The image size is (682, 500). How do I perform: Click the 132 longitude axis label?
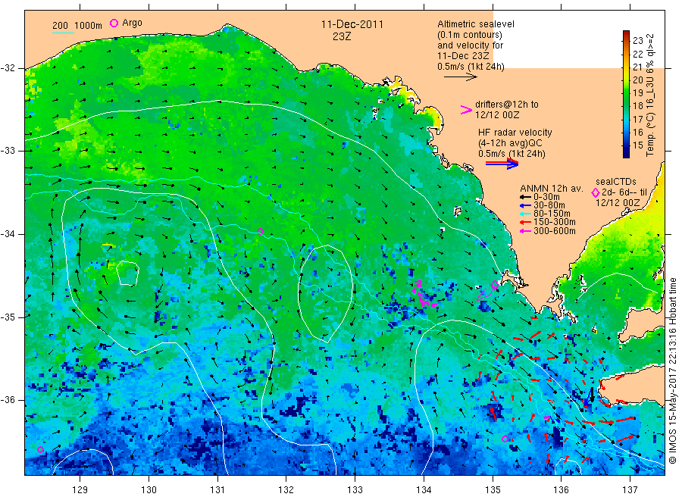[286, 490]
